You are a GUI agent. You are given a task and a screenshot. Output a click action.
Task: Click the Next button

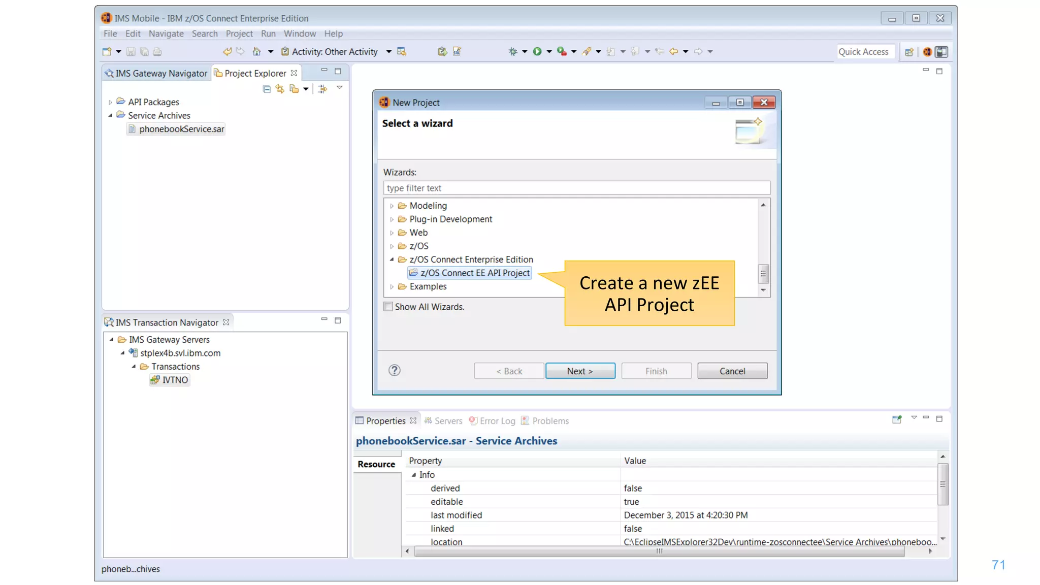[x=580, y=371]
